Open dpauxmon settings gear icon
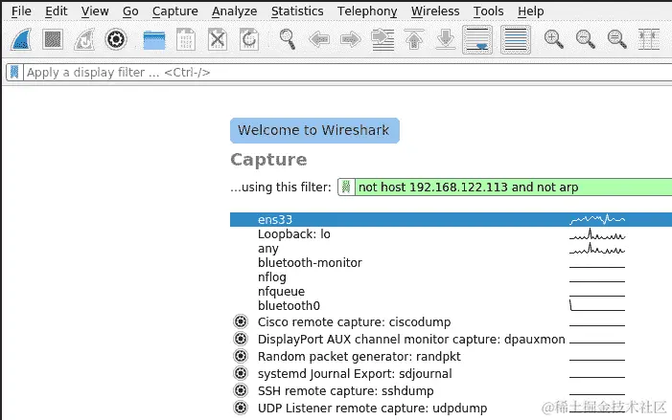The height and width of the screenshot is (420, 672). coord(241,339)
